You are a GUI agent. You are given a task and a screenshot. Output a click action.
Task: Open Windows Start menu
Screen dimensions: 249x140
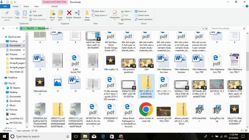4,136
